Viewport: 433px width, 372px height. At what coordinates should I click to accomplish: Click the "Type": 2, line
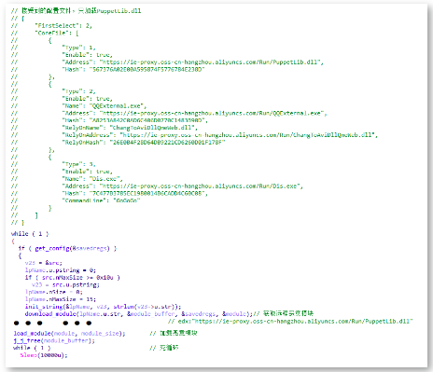(x=78, y=91)
